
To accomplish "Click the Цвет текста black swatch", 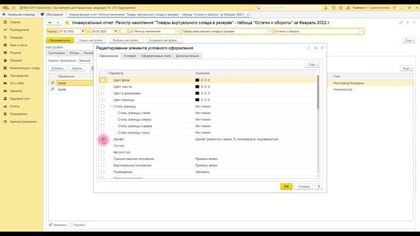I will [x=197, y=87].
